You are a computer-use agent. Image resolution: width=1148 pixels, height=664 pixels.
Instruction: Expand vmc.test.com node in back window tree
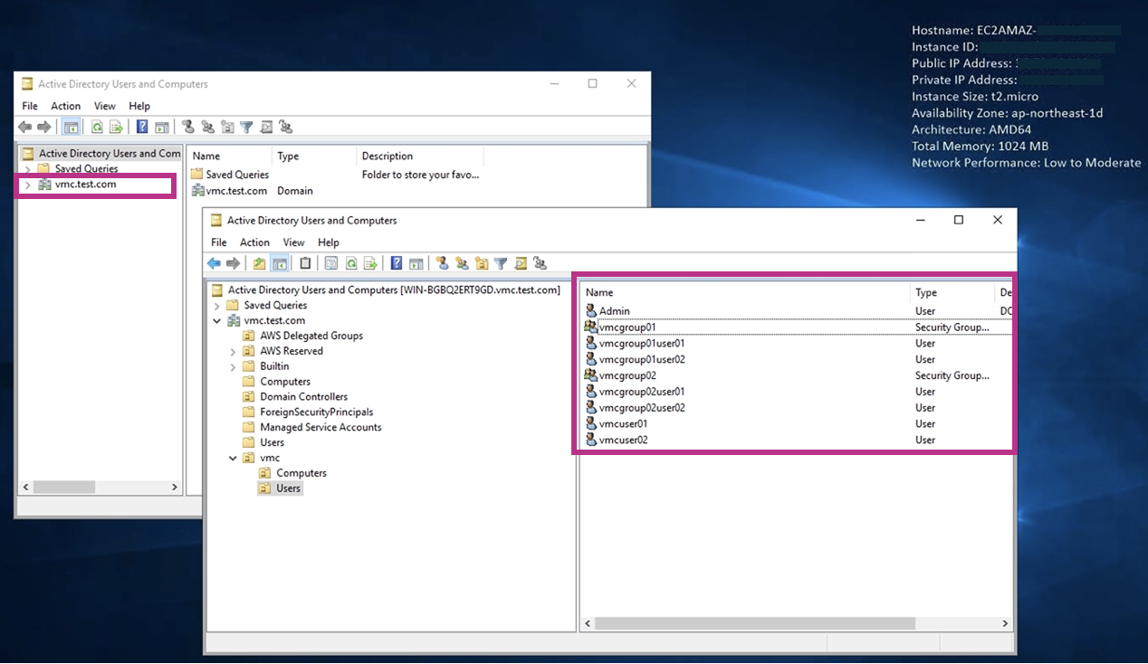28,185
